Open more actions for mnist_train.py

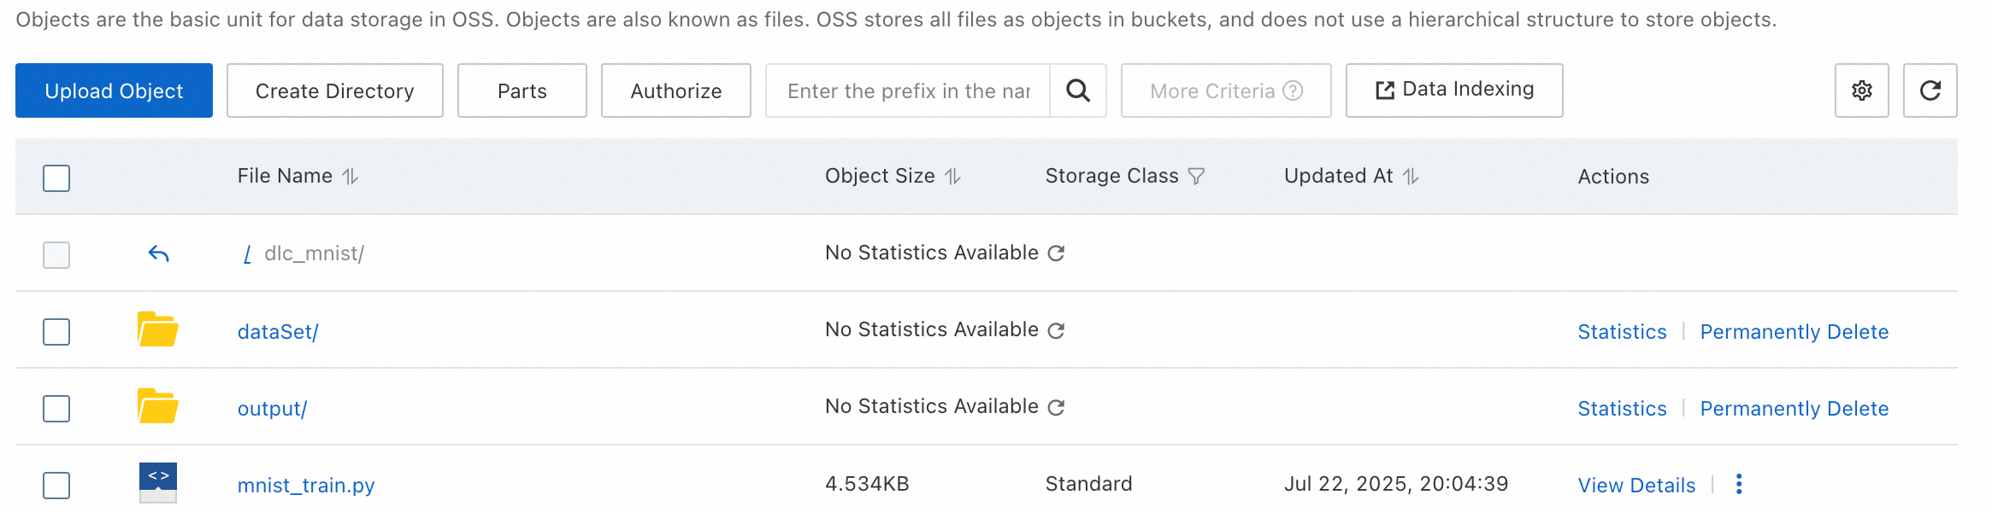1739,485
